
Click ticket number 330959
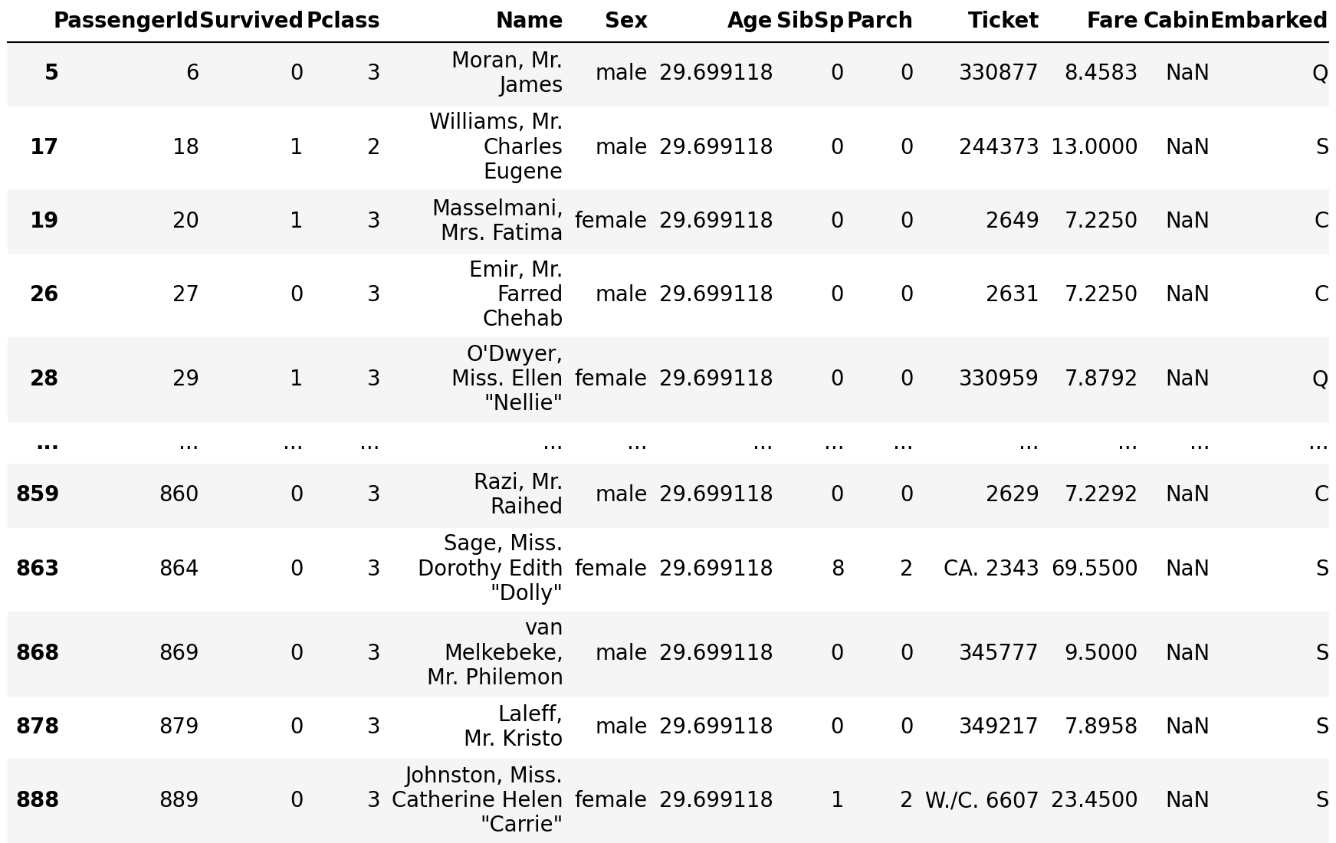pyautogui.click(x=999, y=379)
